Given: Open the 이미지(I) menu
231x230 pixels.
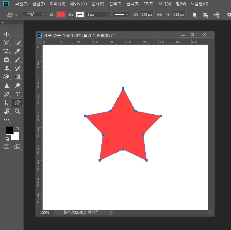Looking at the screenshot, I should [x=57, y=4].
